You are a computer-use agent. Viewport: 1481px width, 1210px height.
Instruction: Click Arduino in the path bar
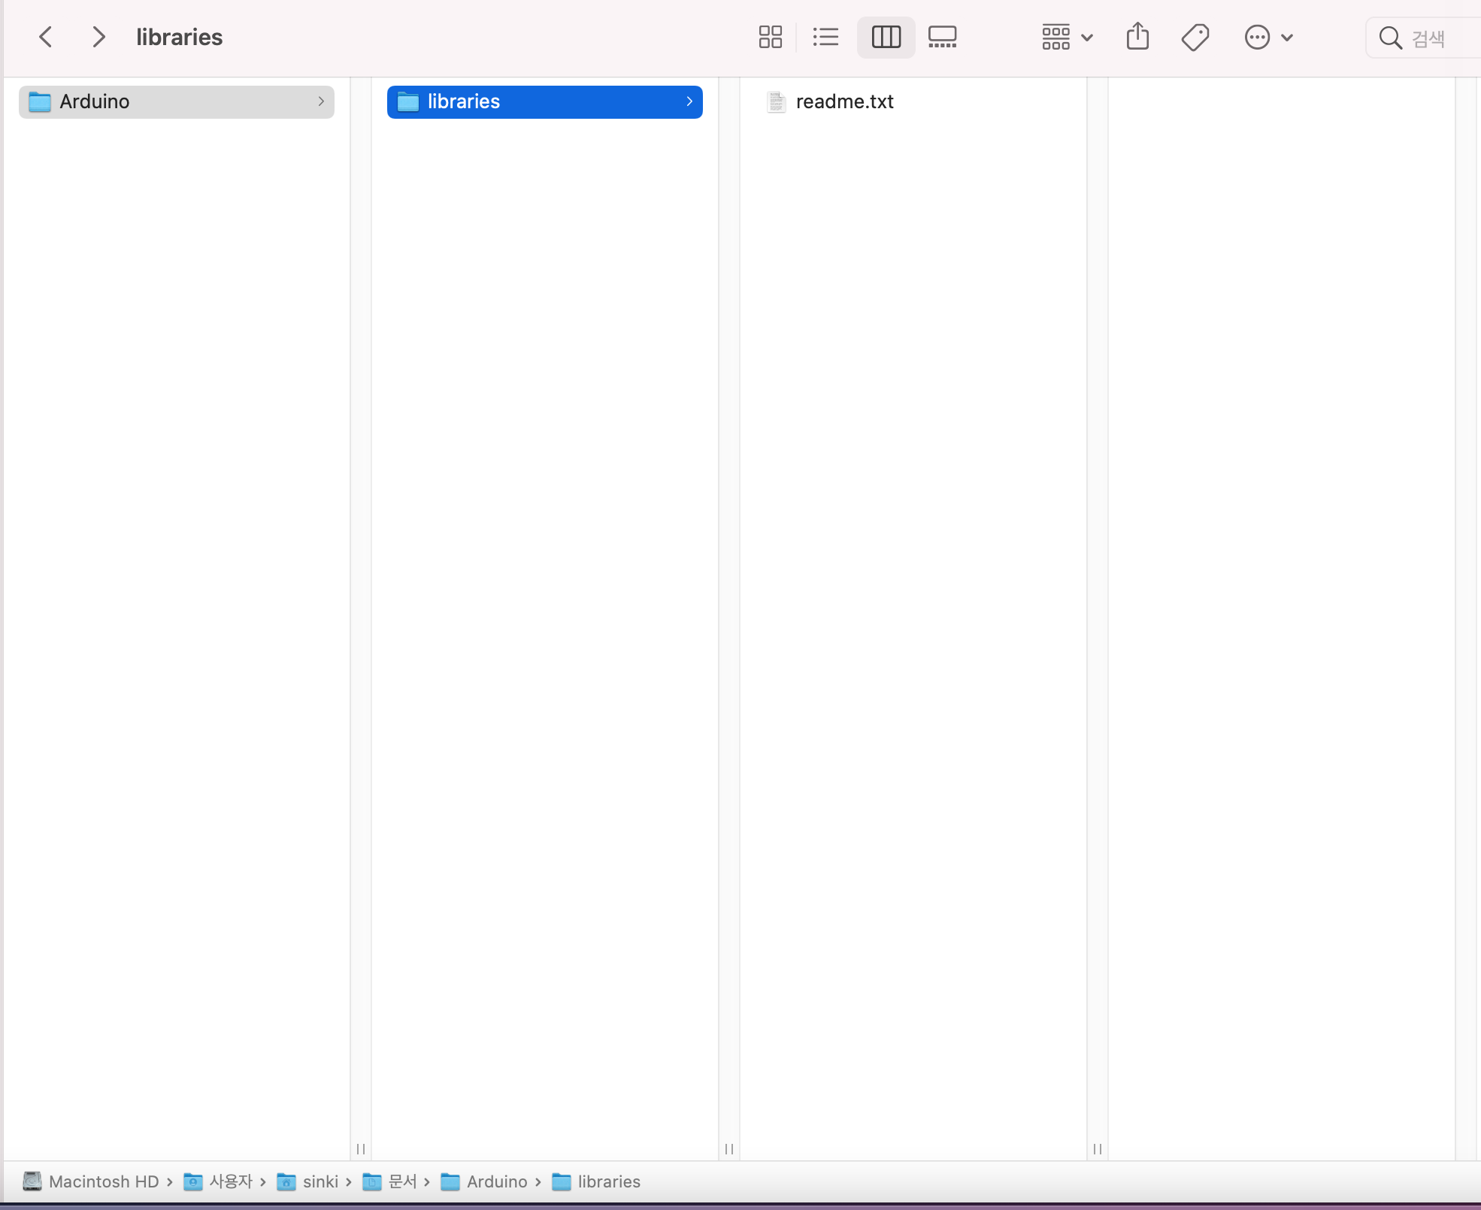[496, 1181]
